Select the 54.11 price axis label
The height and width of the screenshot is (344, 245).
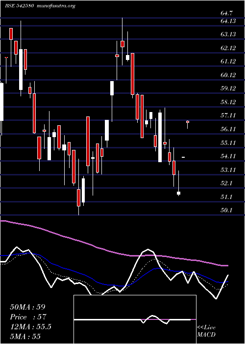[x=228, y=156]
